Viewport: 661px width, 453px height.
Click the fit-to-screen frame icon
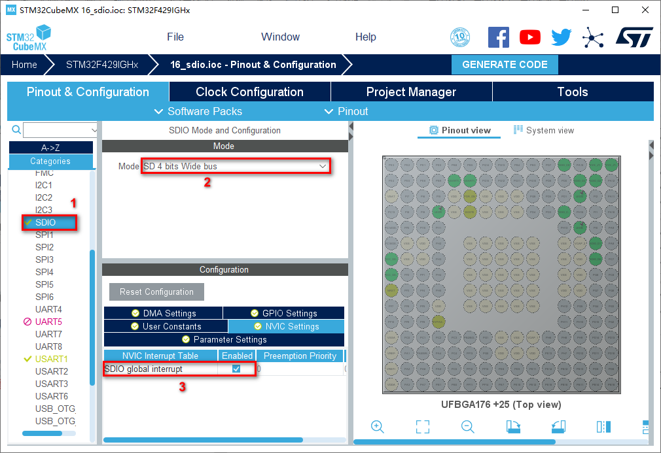point(423,427)
